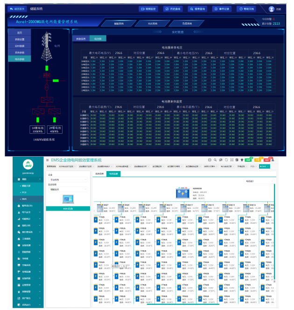This screenshot has width=294, height=310.
Task: Open the 电池组1 battery group selector
Action: (257, 181)
